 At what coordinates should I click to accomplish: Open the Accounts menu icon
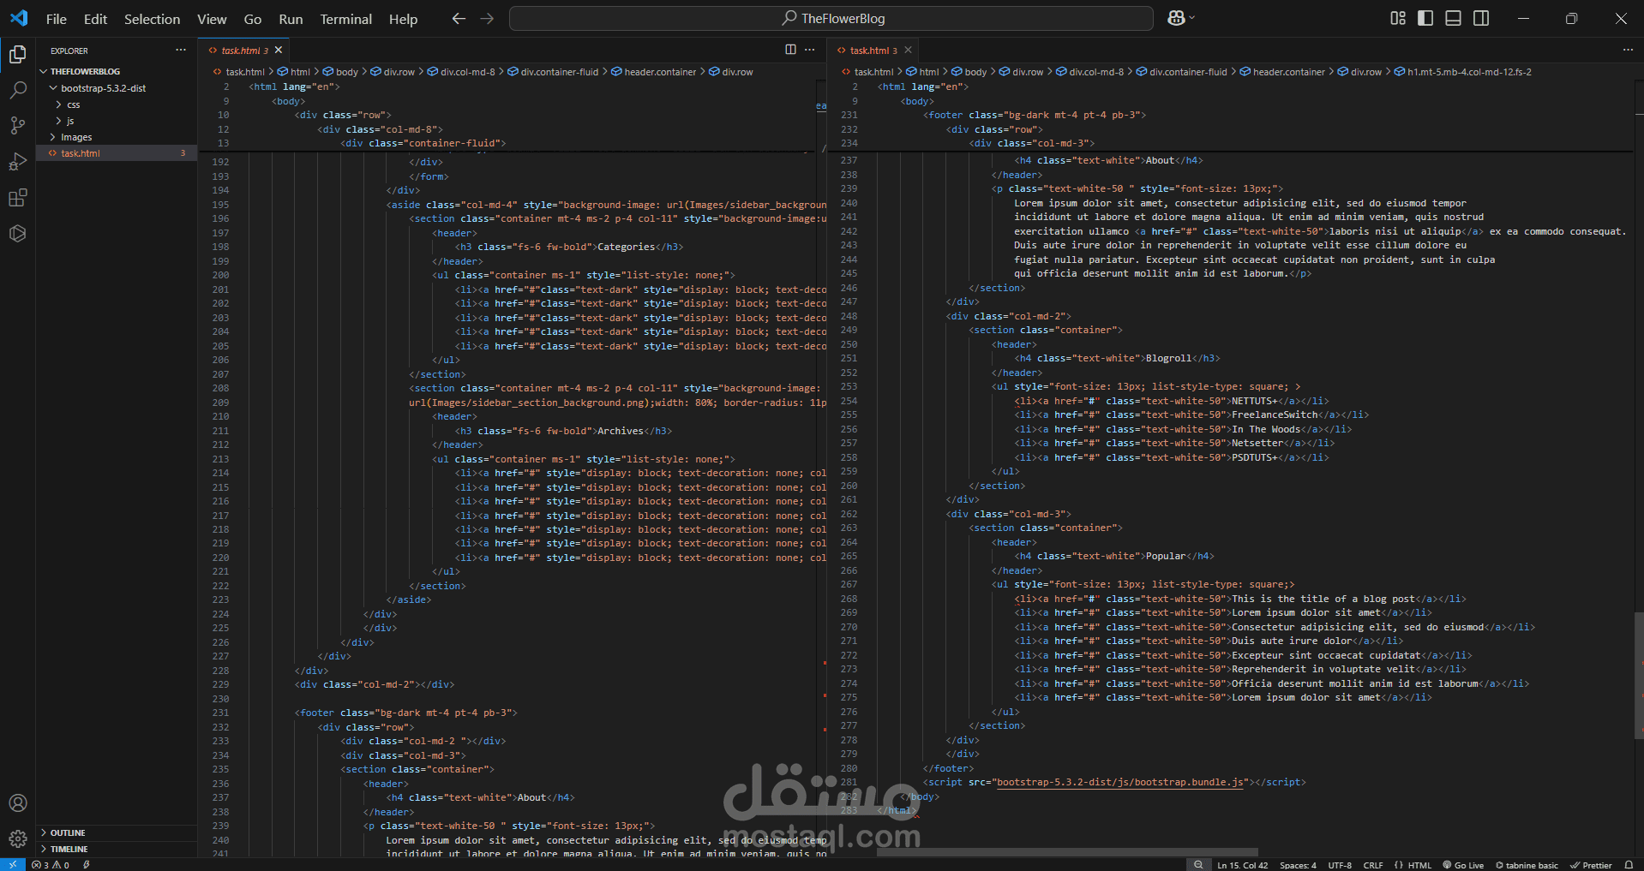[17, 802]
